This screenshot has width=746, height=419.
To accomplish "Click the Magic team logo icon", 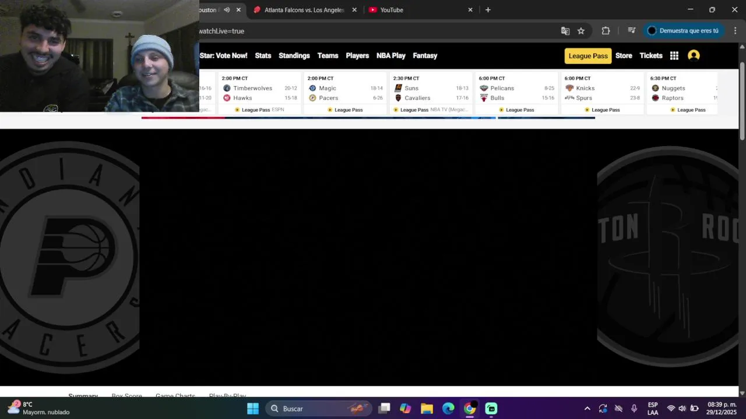I will coord(312,88).
